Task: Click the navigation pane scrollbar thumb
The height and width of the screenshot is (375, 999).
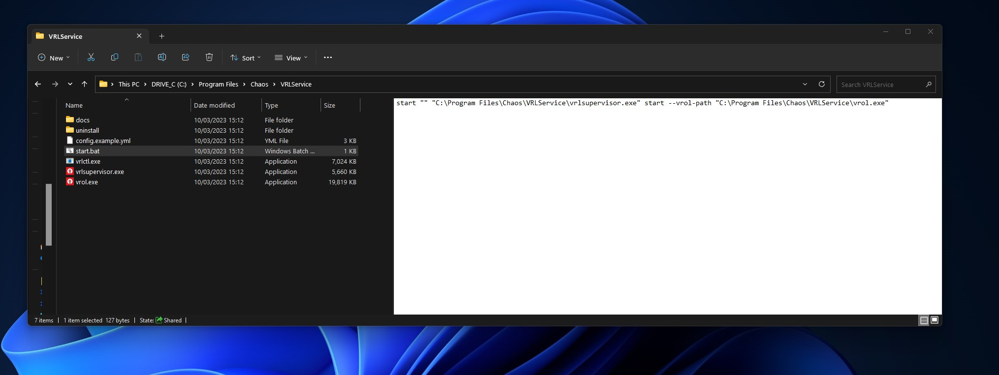Action: click(x=49, y=214)
